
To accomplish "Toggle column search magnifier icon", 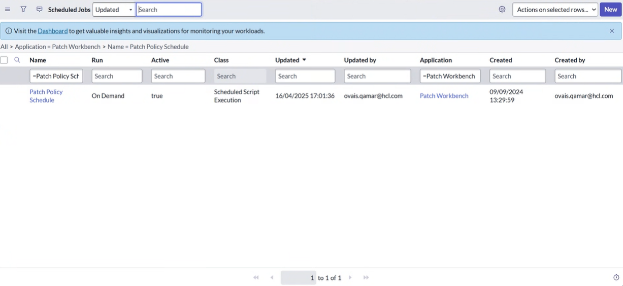I will point(17,60).
